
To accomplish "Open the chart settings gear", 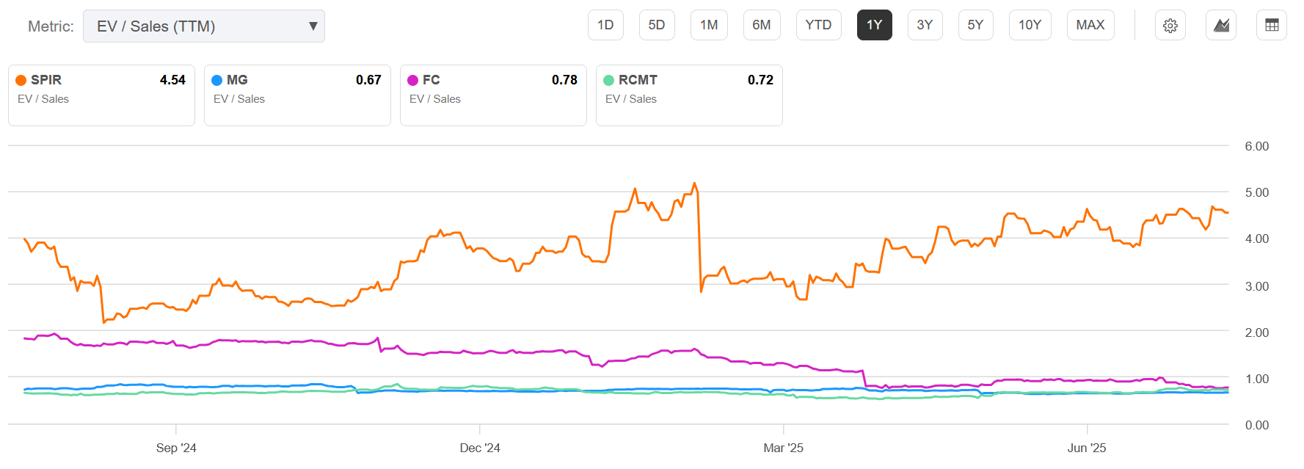I will [x=1170, y=24].
